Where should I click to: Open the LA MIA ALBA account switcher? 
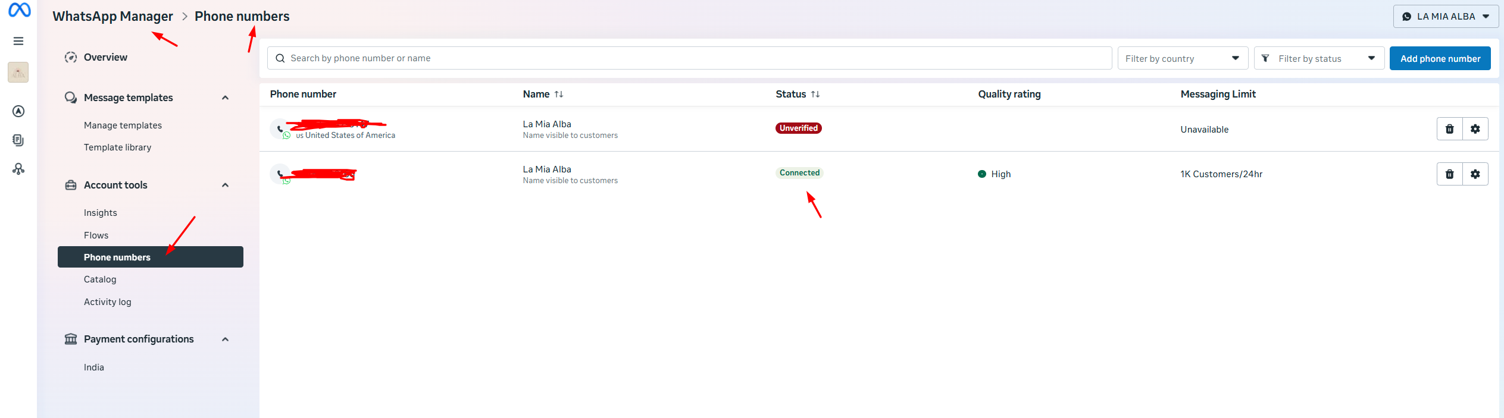coord(1446,17)
